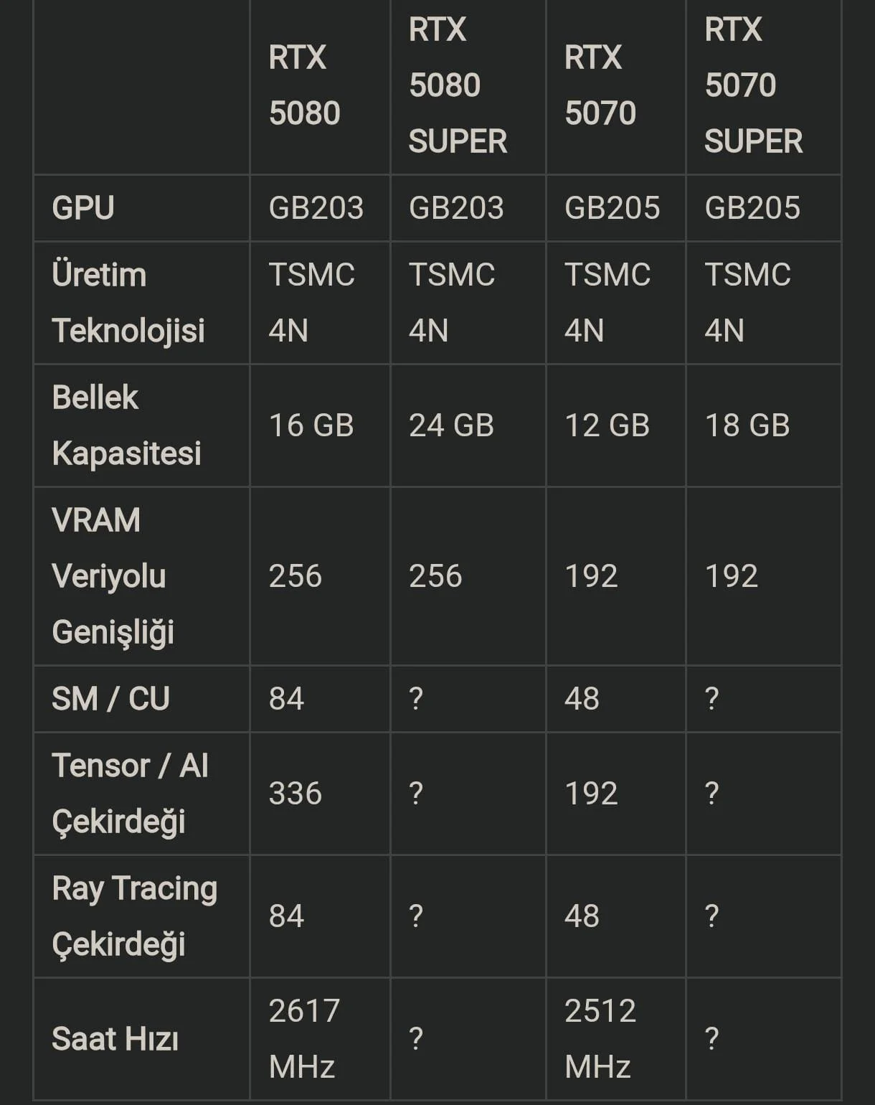Click the RTX 5080 SUPER column header
The height and width of the screenshot is (1105, 875).
(458, 85)
